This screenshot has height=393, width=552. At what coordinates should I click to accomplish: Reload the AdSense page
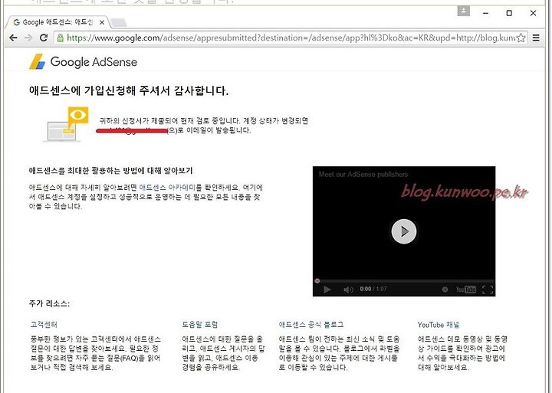[x=44, y=38]
